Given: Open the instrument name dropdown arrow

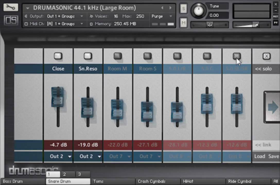Looking at the screenshot, I should pyautogui.click(x=28, y=8).
